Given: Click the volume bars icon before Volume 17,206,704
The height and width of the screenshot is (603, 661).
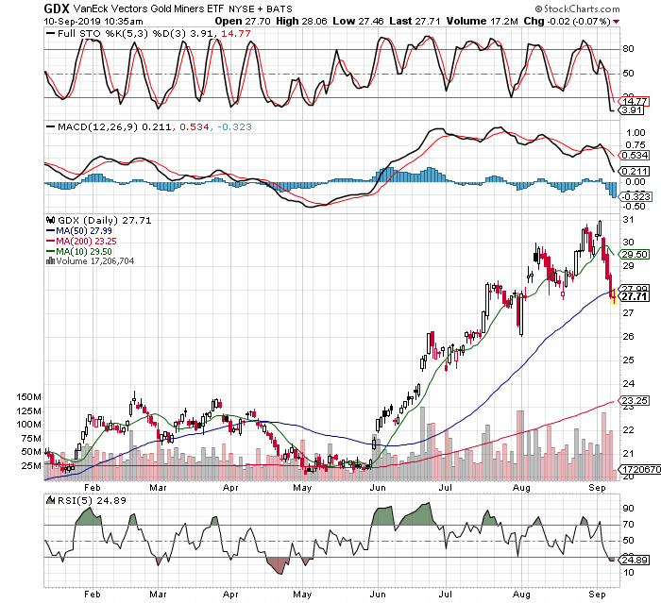Looking at the screenshot, I should tap(50, 260).
